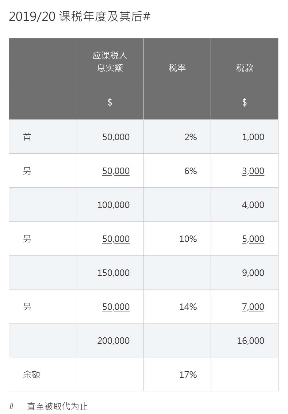This screenshot has width=288, height=414.
Task: Select the 税款 column header
Action: tap(245, 68)
